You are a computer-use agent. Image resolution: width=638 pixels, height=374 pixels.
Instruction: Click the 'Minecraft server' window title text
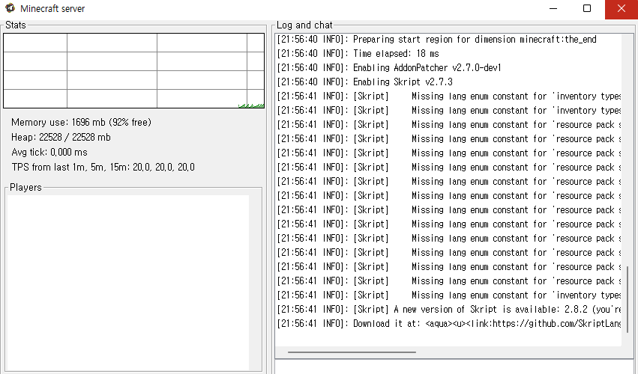[x=52, y=8]
